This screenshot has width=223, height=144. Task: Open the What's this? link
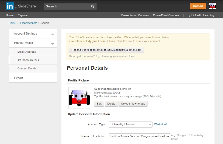click(x=160, y=124)
